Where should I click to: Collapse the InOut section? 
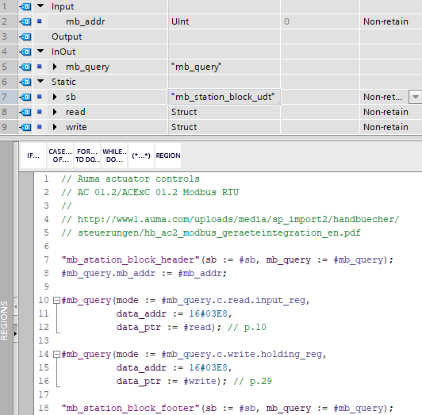tap(40, 51)
